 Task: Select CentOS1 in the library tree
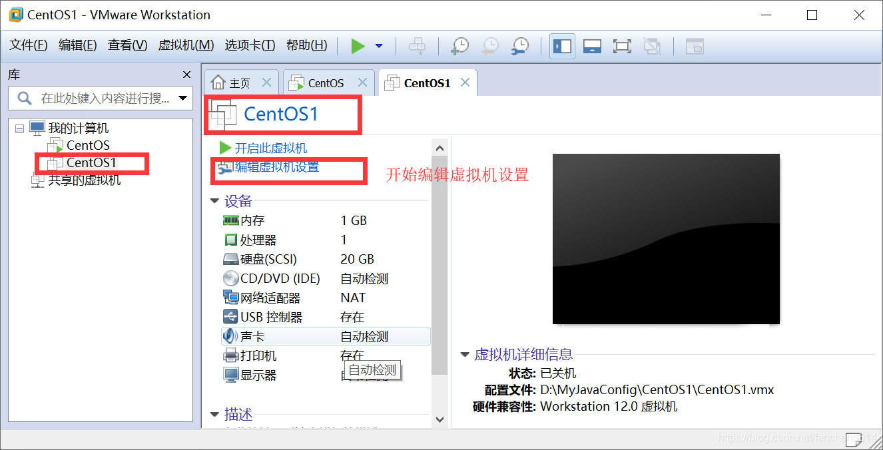pos(91,162)
